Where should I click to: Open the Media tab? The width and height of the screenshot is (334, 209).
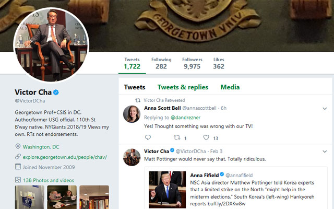(230, 87)
